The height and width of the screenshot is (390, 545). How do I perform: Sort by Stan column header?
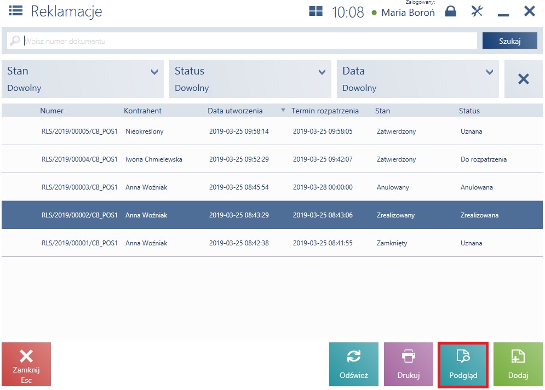tap(382, 111)
